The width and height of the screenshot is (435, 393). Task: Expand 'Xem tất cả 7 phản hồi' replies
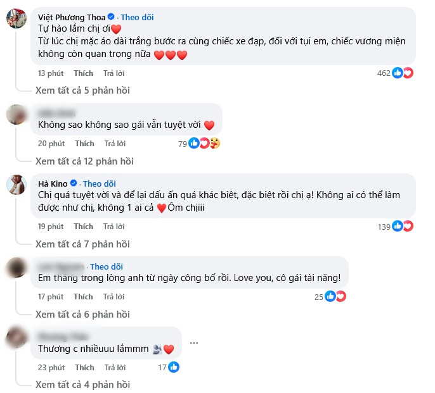(x=82, y=244)
